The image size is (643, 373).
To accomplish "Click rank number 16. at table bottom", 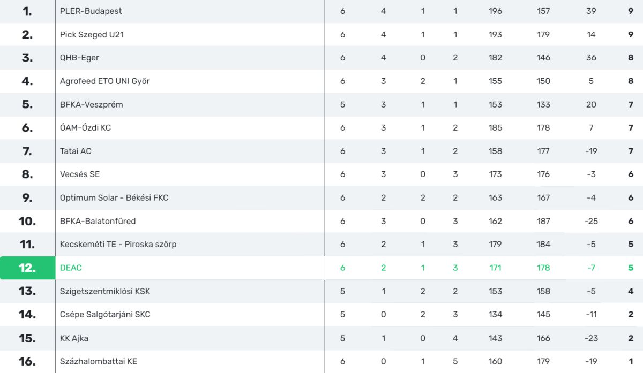I will [x=27, y=361].
